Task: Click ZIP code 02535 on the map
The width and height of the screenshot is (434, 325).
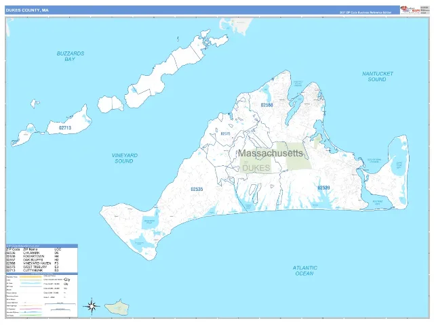Action: 197,189
